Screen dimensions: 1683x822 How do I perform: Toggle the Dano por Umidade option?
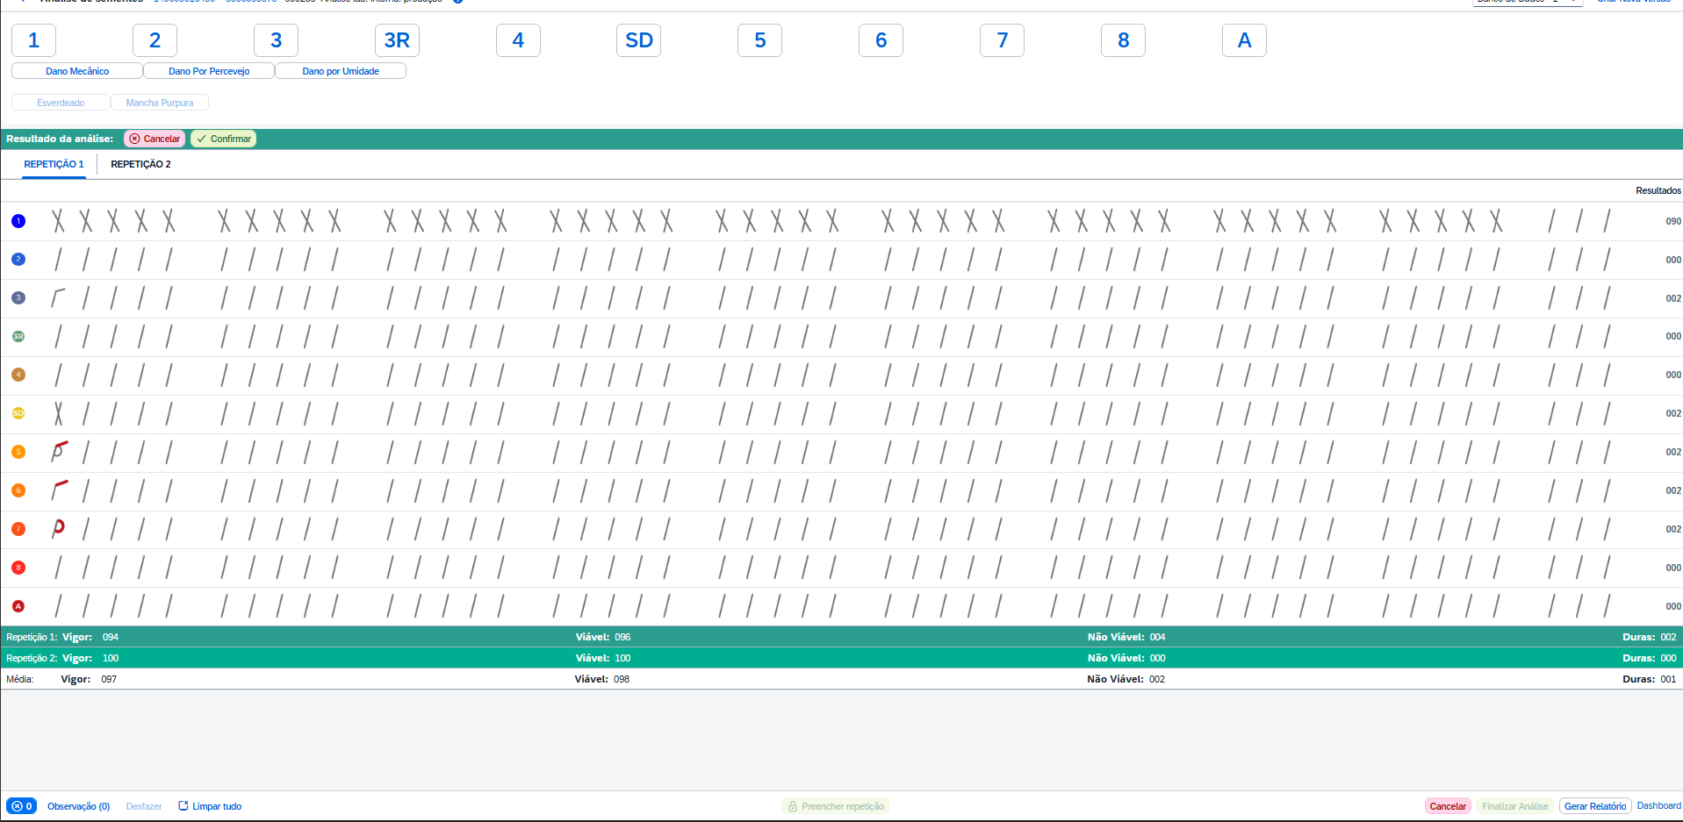[x=341, y=71]
